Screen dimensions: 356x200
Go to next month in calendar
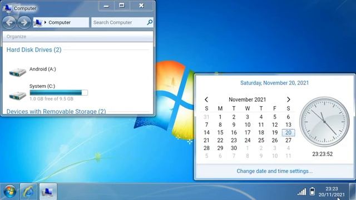point(288,99)
